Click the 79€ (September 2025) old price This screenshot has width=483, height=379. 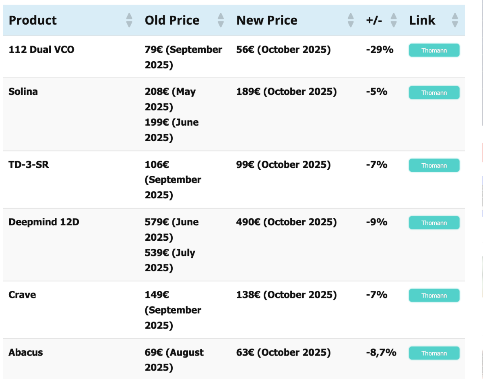184,57
